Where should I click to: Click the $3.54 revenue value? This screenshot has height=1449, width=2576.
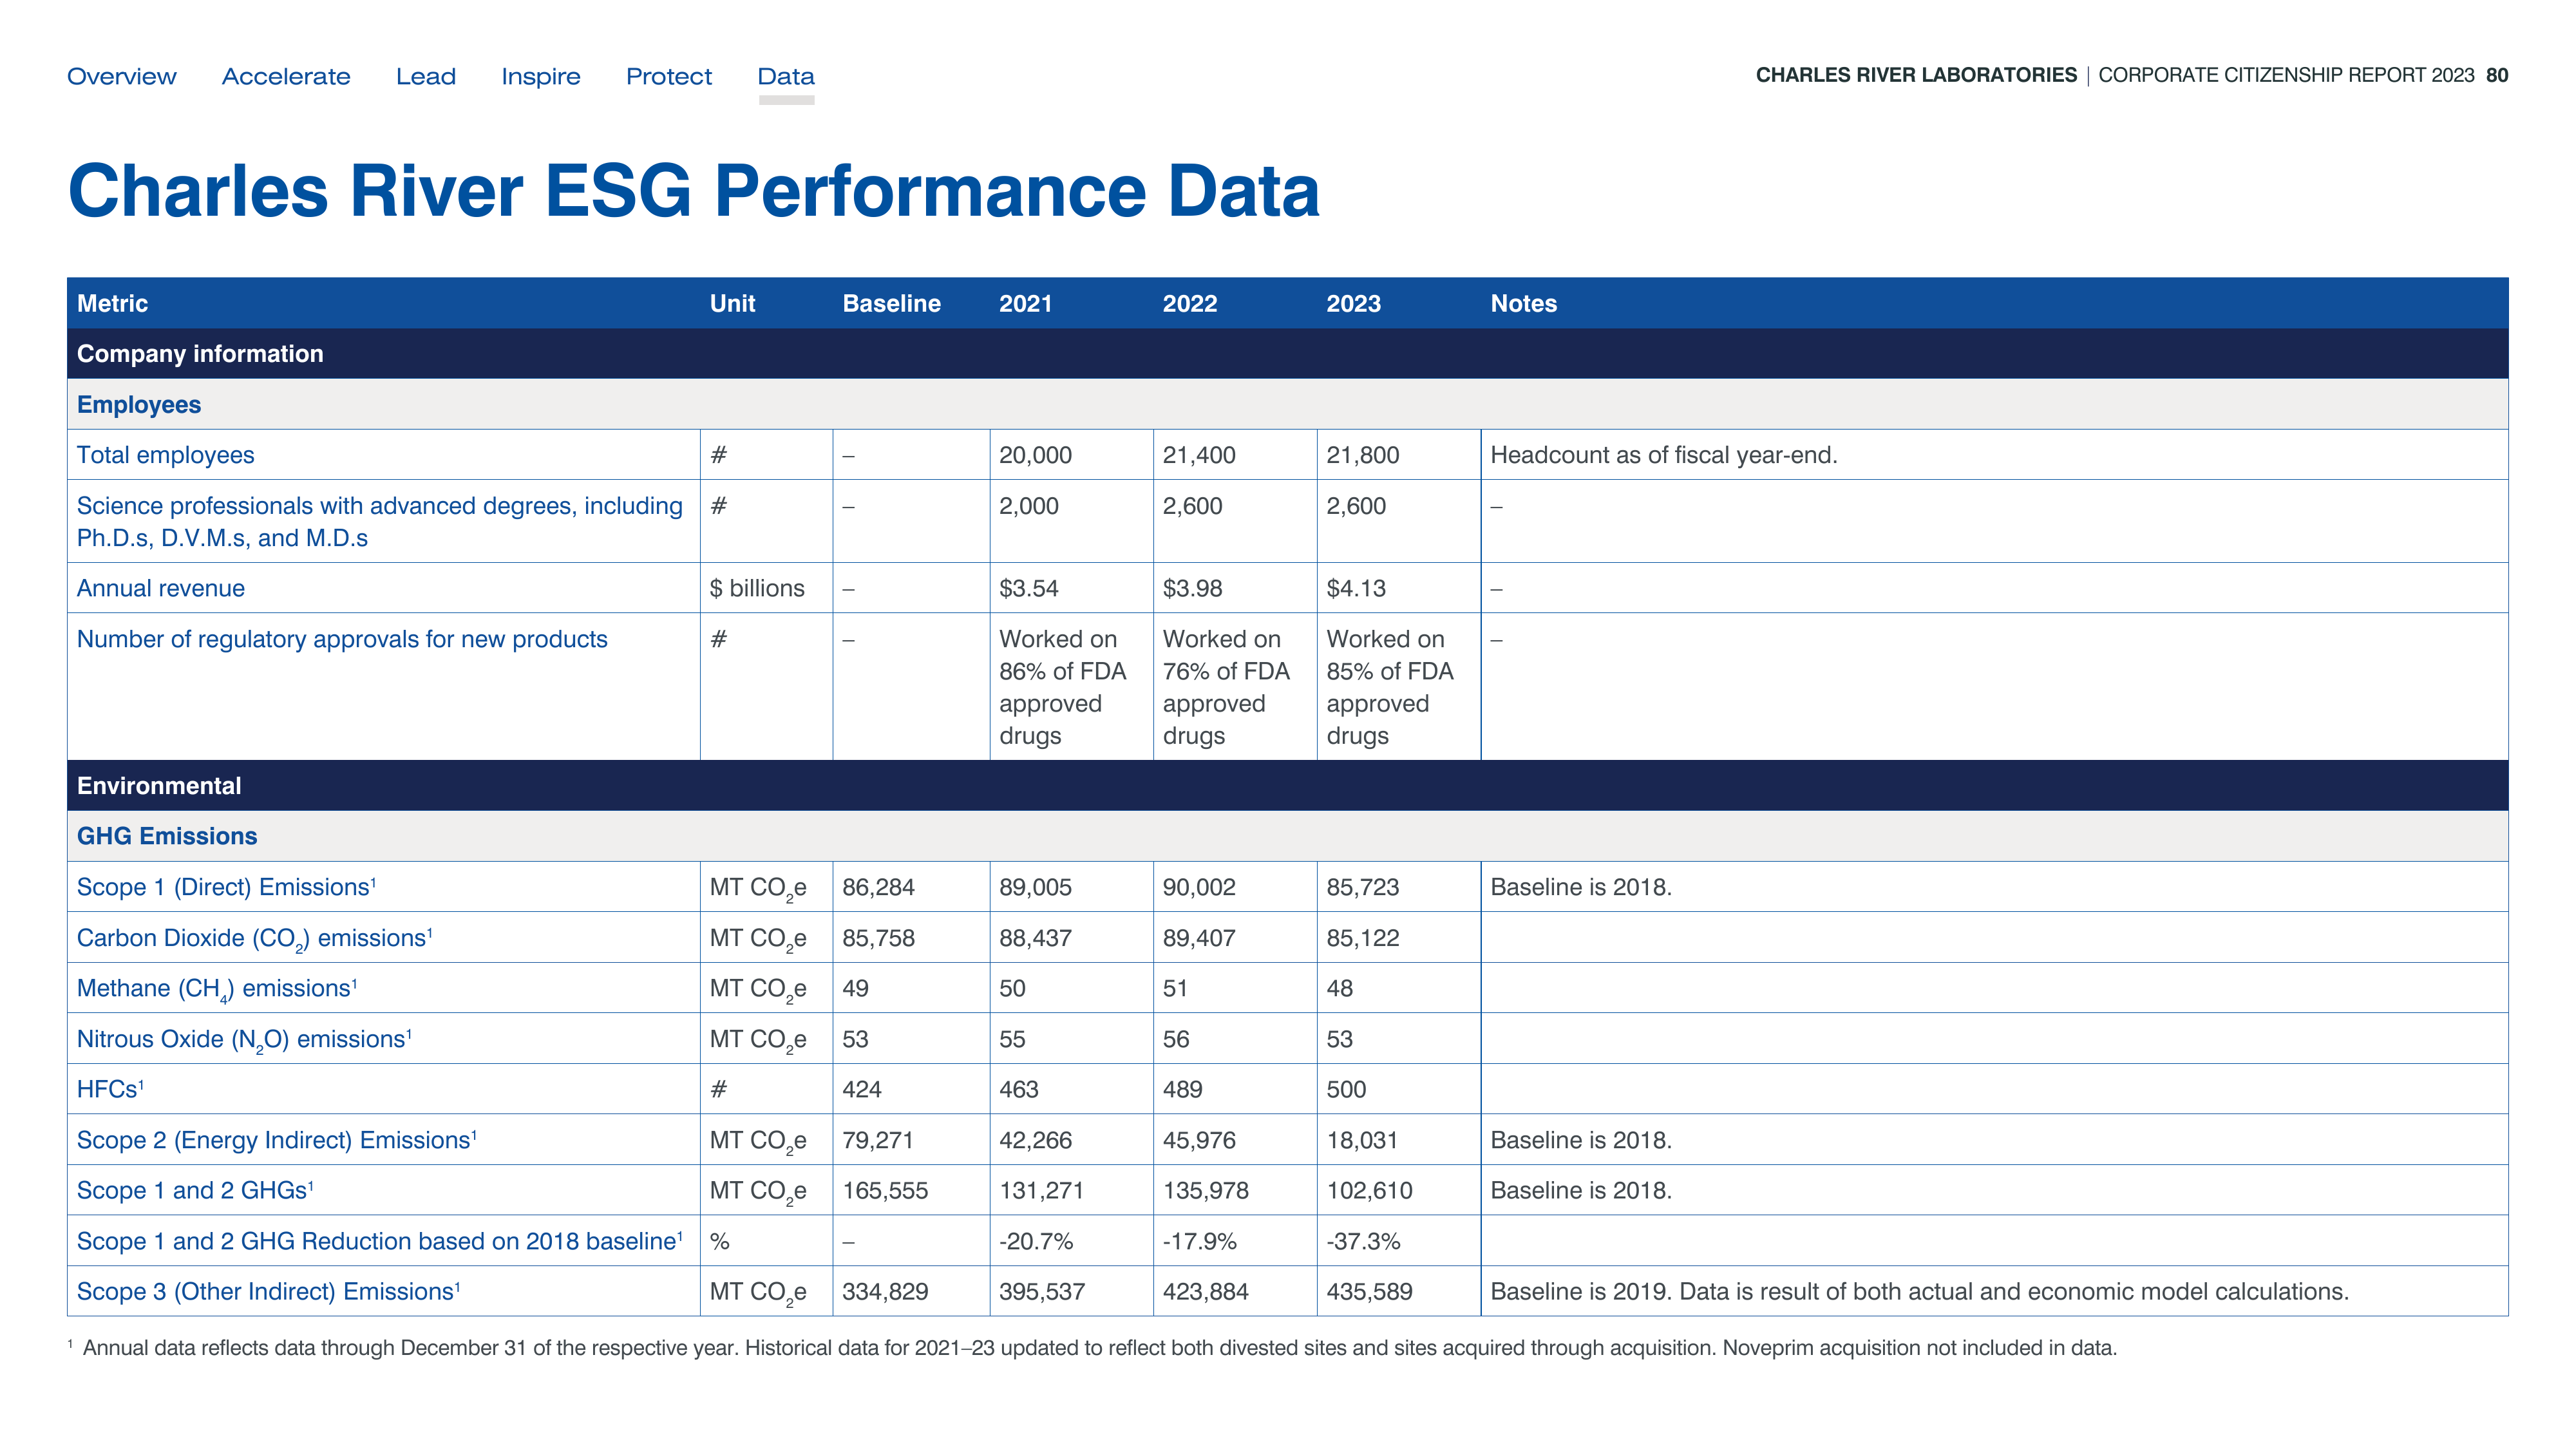point(1028,588)
